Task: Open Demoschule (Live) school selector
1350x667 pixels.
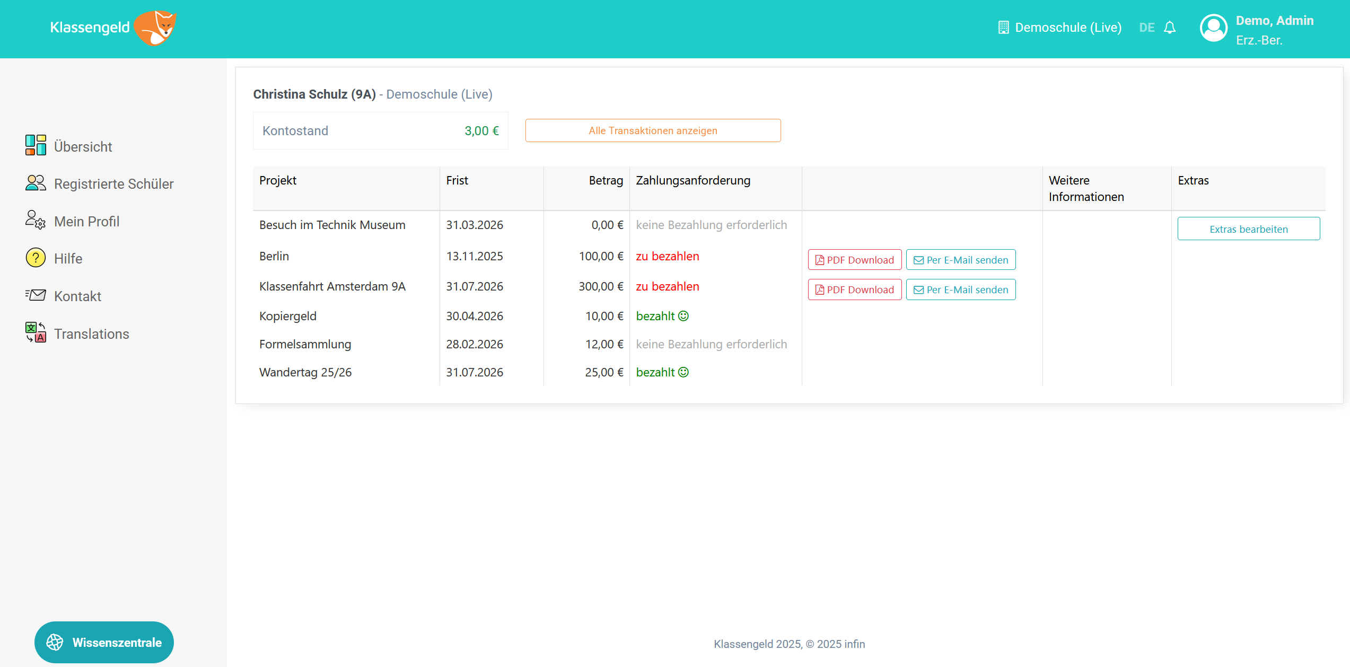Action: tap(1067, 28)
